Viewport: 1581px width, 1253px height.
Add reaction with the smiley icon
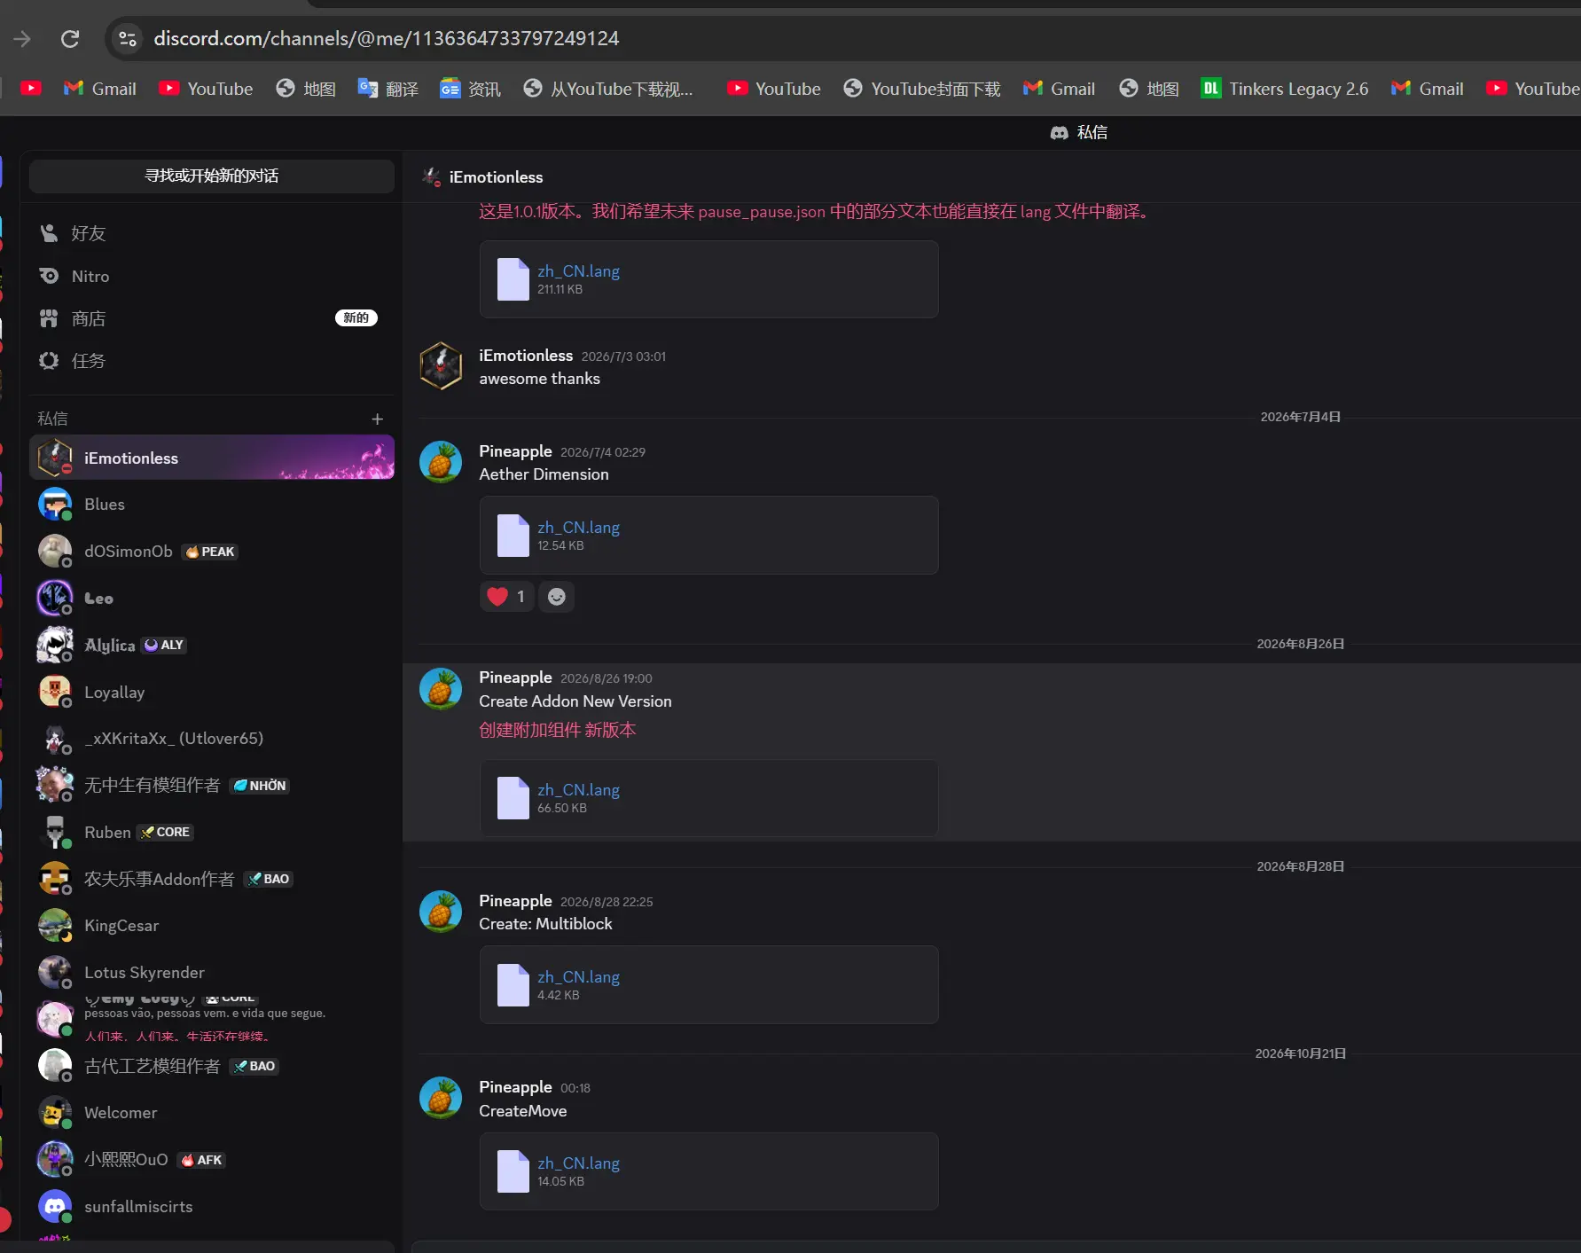[x=556, y=597]
